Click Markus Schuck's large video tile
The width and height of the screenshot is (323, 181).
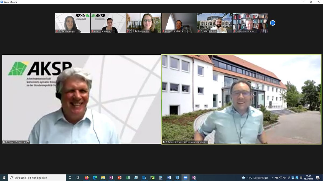(82, 99)
